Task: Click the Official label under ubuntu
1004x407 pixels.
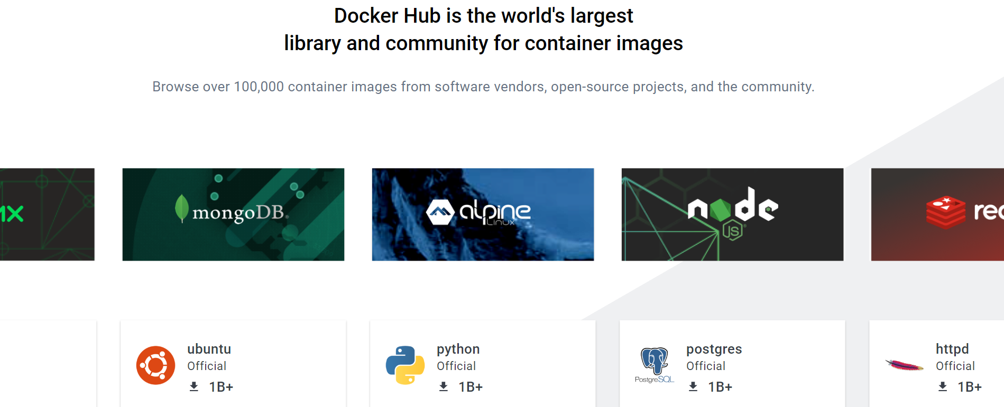Action: tap(207, 366)
